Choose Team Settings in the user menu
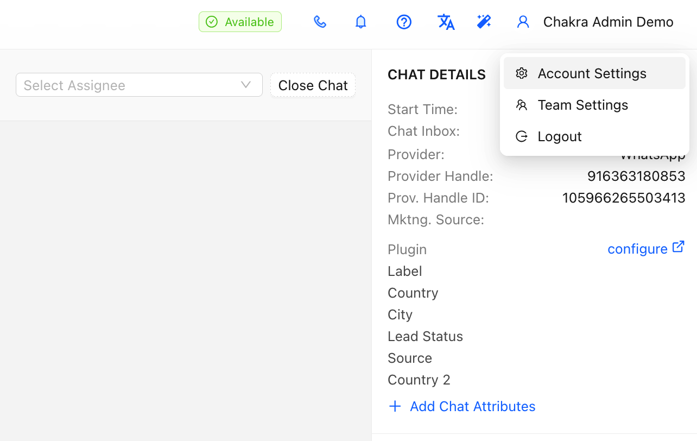 [582, 105]
